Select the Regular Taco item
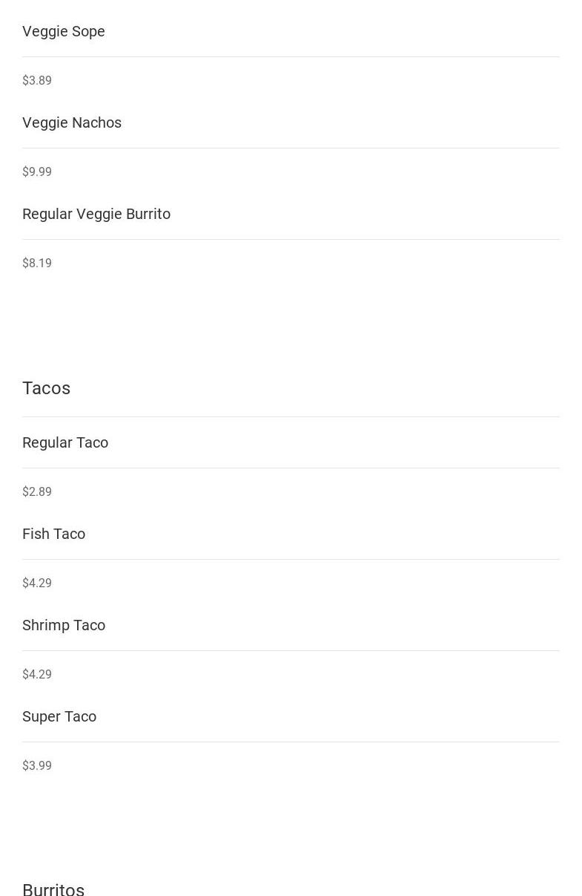This screenshot has height=896, width=582. (x=65, y=442)
